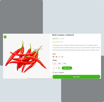Choose the light green fourth color swatch
Viewport: 104px width, 102px height.
[62, 57]
